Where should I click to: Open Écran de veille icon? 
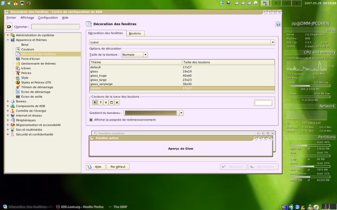pos(18,97)
